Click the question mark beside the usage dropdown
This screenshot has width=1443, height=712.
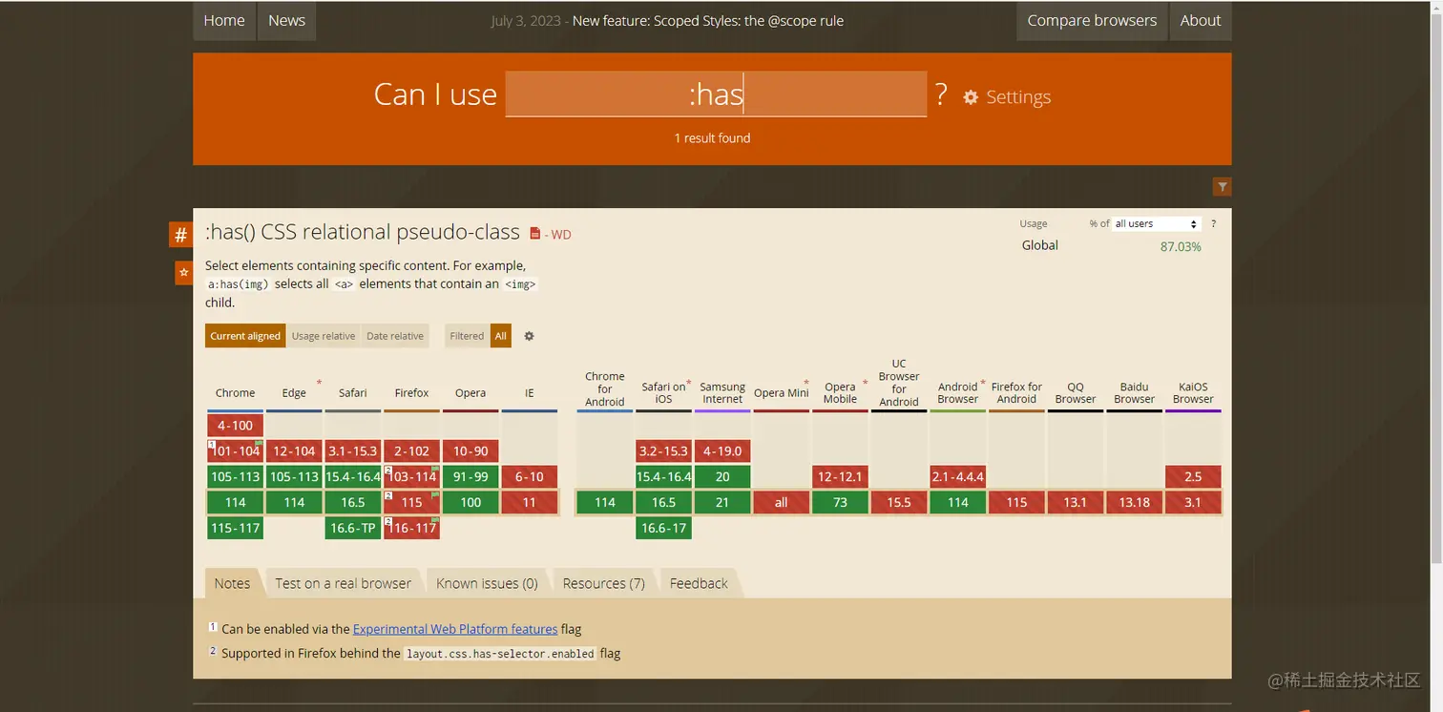[1213, 223]
